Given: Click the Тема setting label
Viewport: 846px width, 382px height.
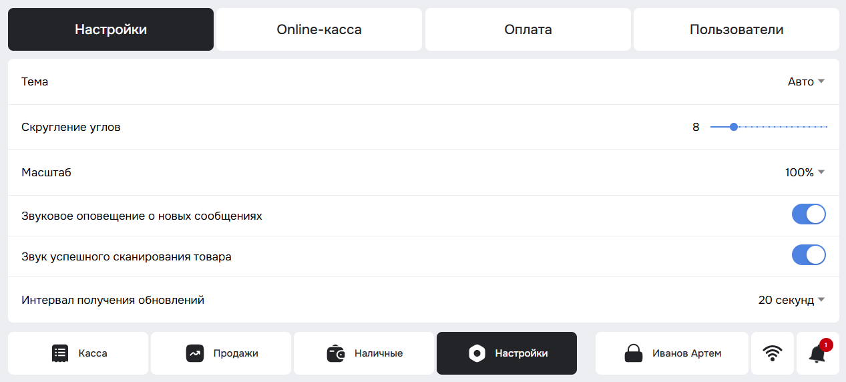Looking at the screenshot, I should 35,81.
